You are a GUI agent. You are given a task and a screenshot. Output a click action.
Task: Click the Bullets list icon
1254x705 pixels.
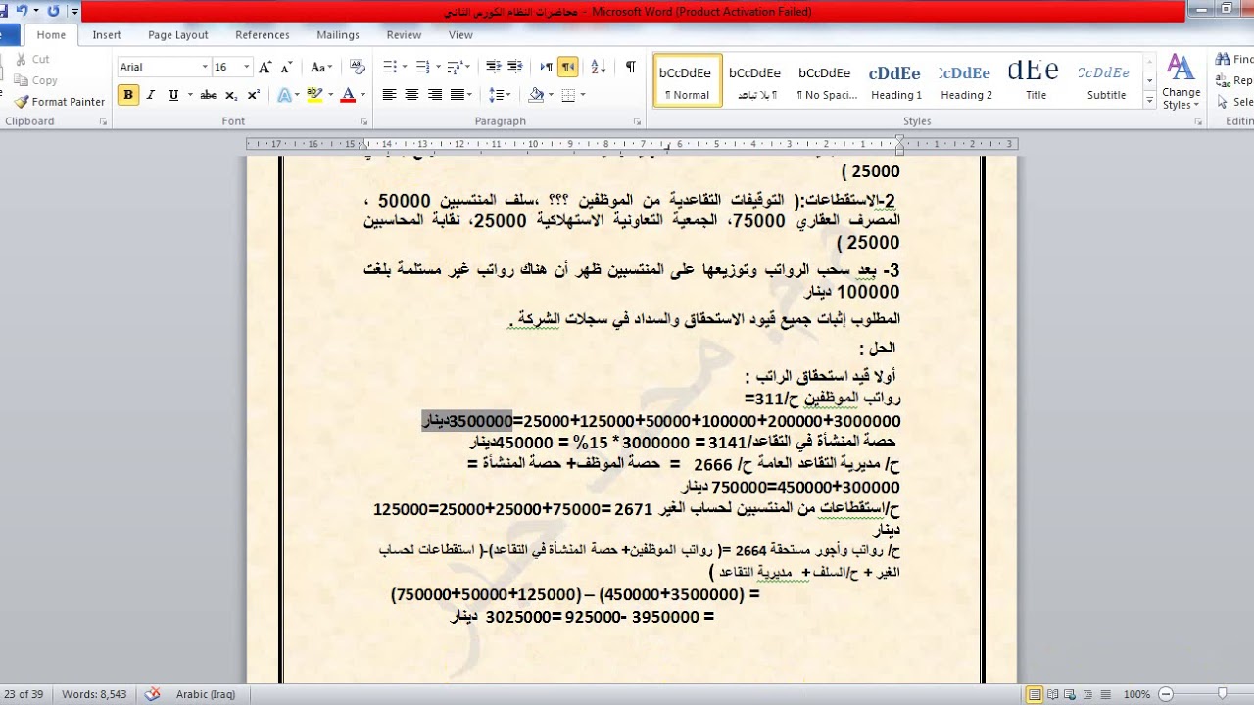[x=390, y=67]
